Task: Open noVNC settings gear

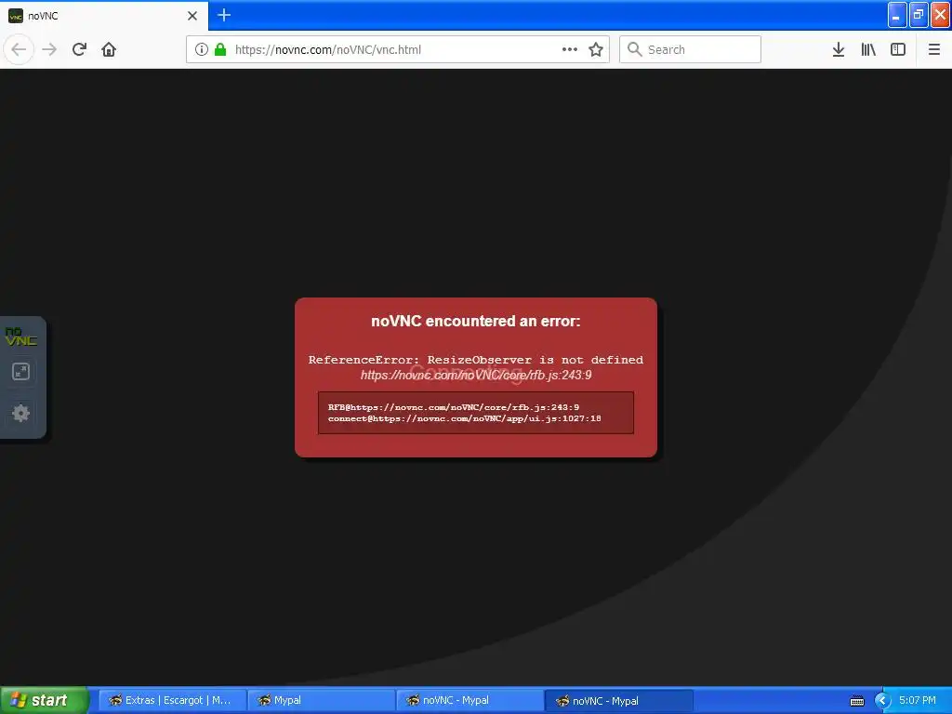Action: pos(21,414)
